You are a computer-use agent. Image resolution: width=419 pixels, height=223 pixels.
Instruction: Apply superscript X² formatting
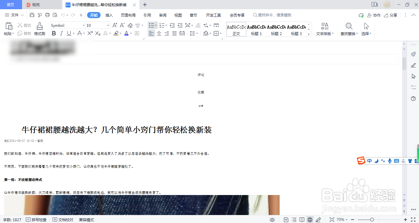(x=90, y=33)
